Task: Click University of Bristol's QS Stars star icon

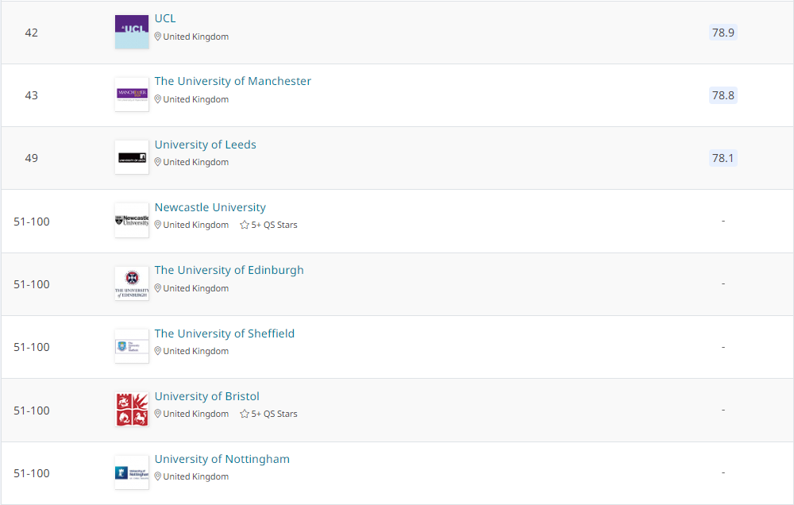Action: (x=245, y=414)
